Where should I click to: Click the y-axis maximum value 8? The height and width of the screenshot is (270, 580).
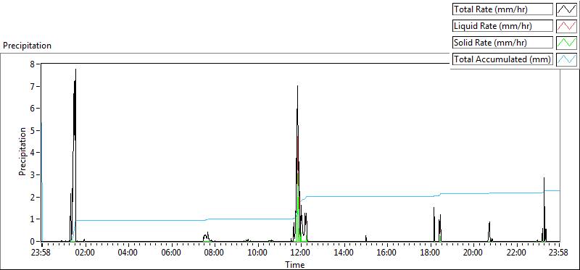(x=32, y=64)
